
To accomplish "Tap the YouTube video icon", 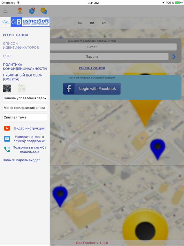I will click(x=7, y=128).
